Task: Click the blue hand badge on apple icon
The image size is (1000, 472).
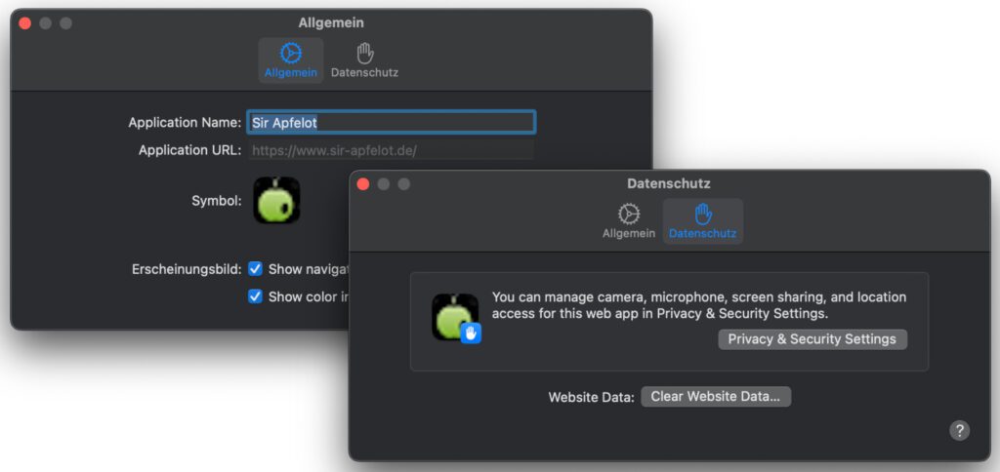Action: (471, 334)
